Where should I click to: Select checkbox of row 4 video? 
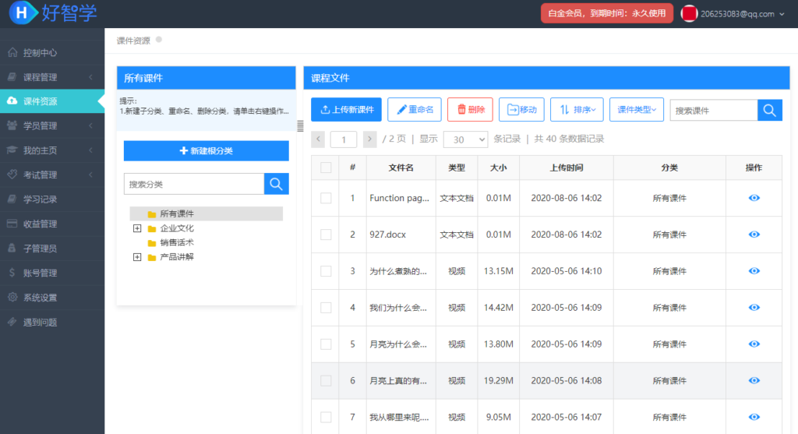coord(326,307)
